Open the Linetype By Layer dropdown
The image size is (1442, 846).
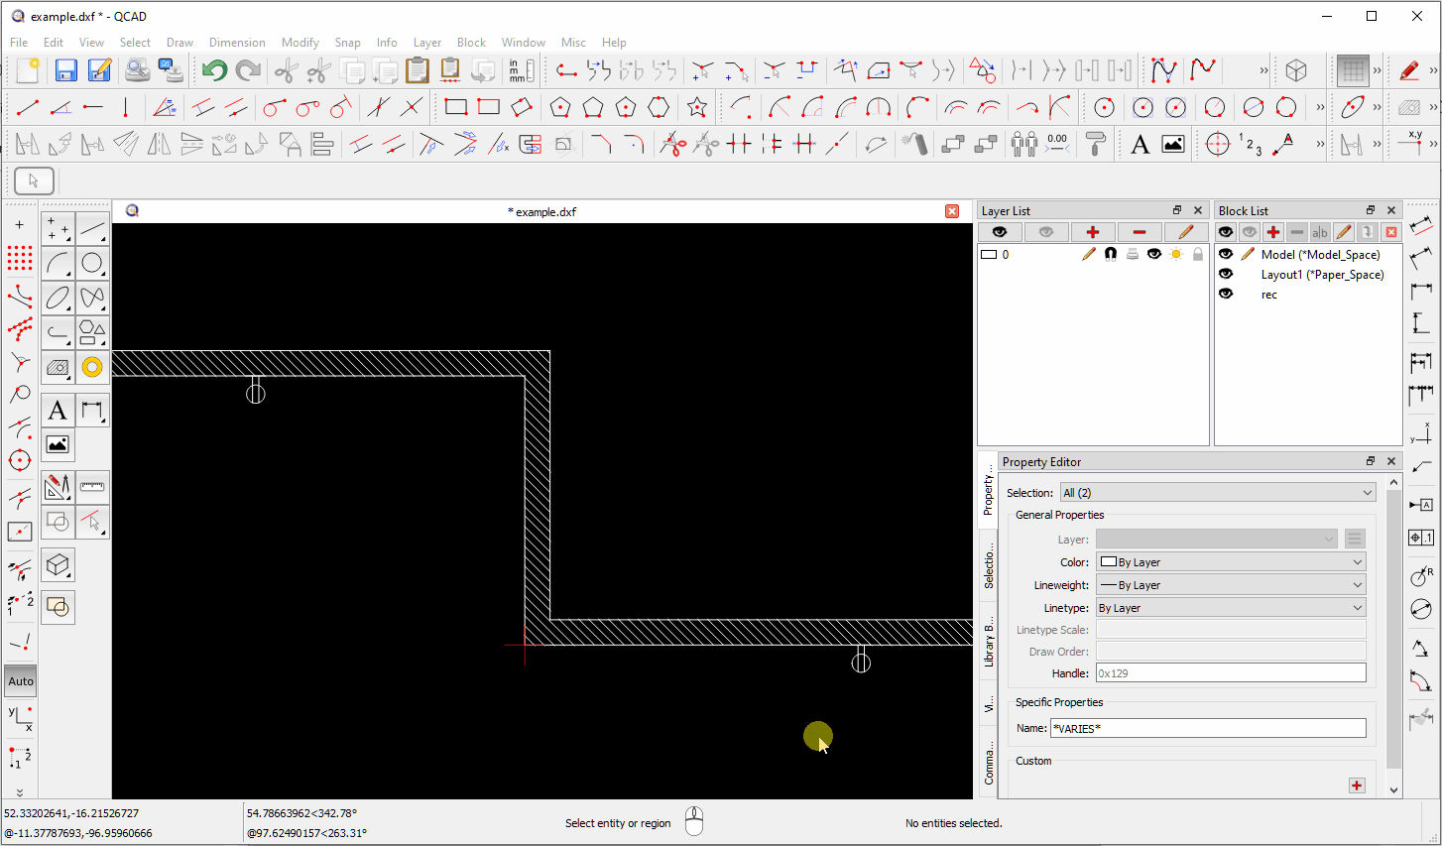(x=1231, y=608)
